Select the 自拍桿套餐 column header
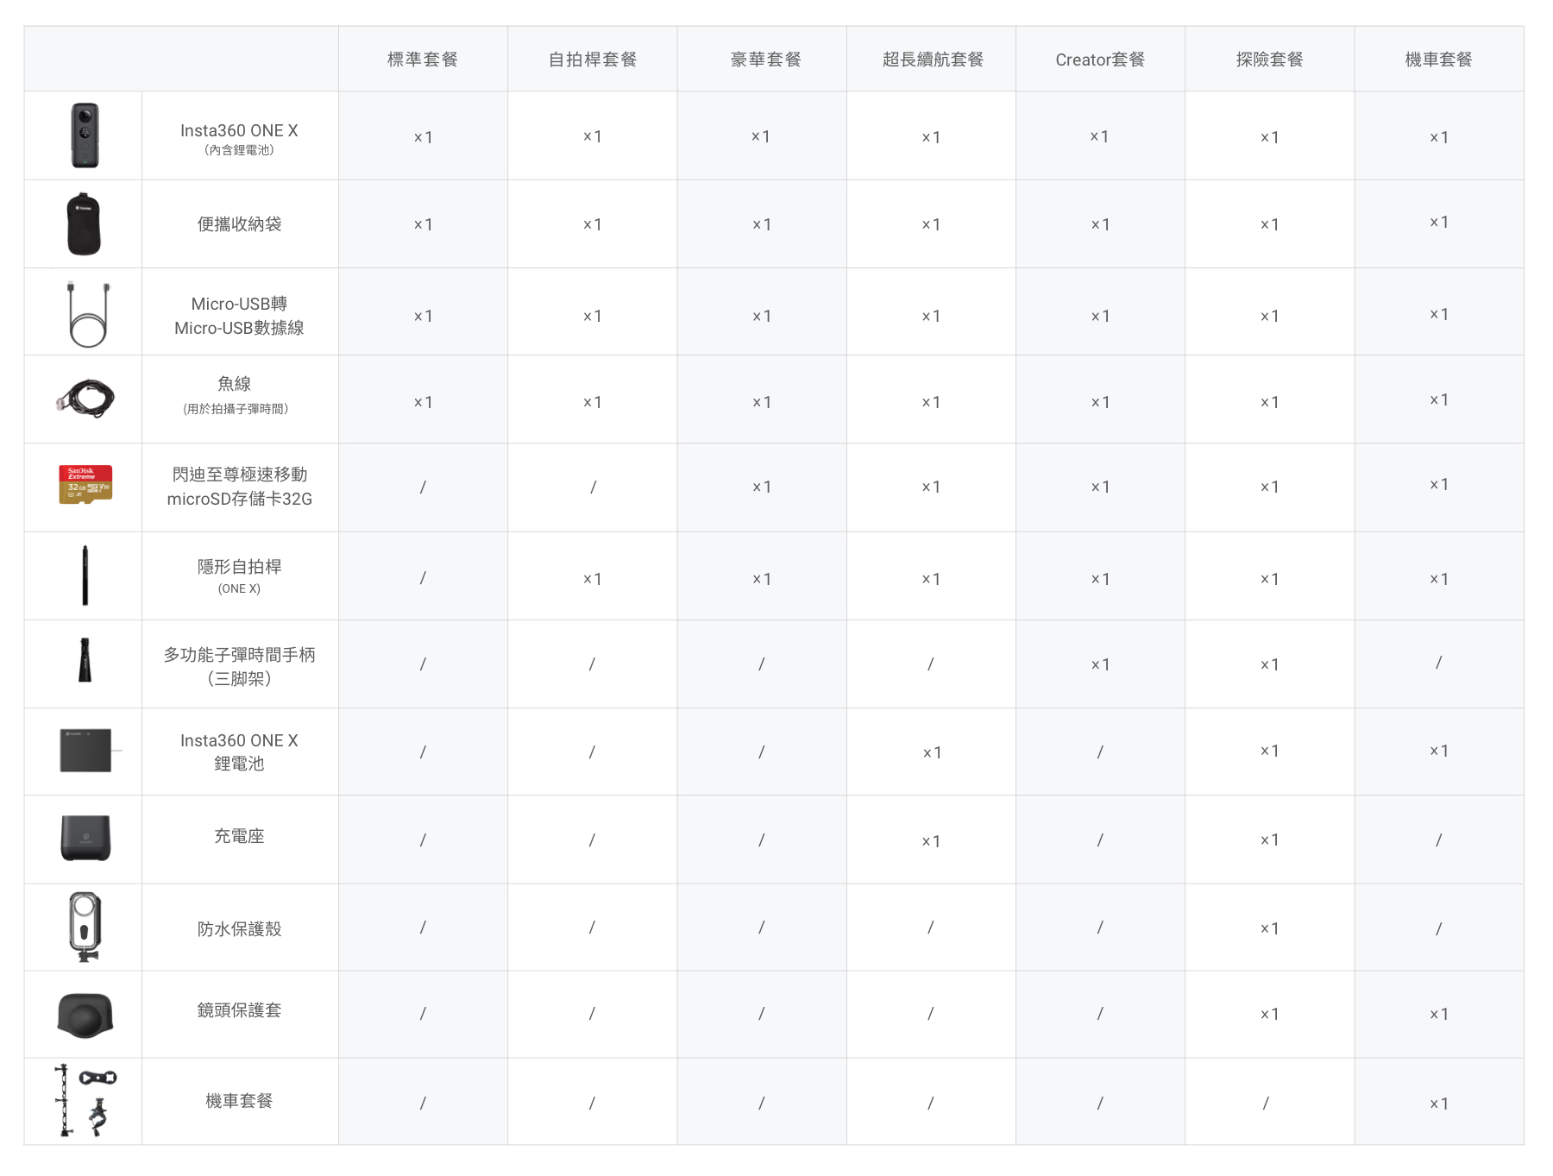The image size is (1553, 1176). (593, 60)
